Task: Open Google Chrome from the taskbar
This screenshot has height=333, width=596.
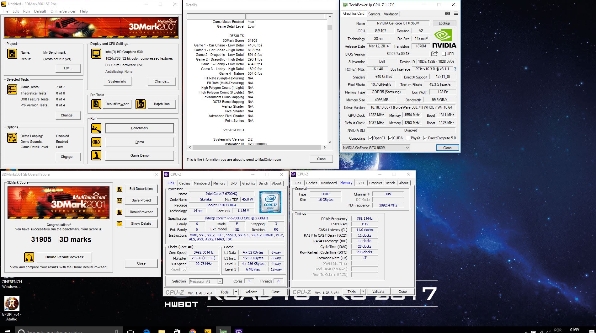Action: coord(193,331)
